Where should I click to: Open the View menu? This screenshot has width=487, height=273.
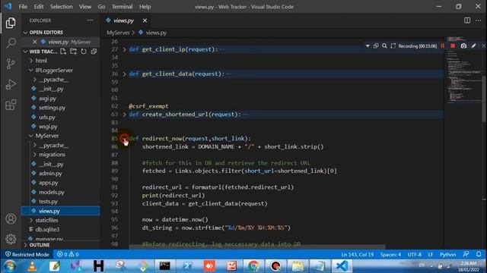(x=84, y=7)
